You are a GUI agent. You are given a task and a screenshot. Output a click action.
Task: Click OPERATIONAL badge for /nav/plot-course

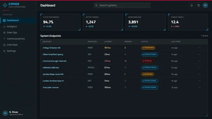click(x=149, y=88)
